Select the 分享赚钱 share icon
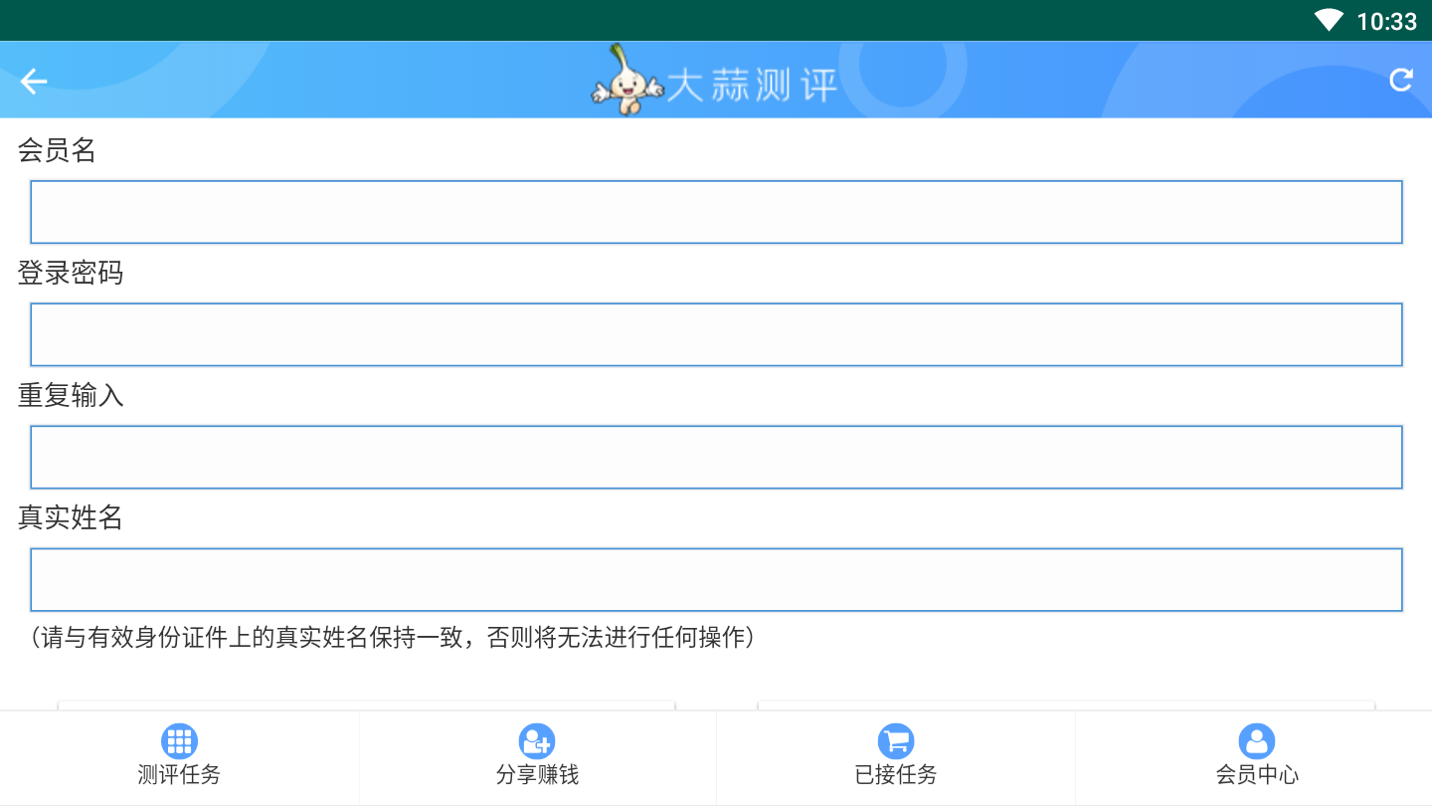 coord(537,741)
